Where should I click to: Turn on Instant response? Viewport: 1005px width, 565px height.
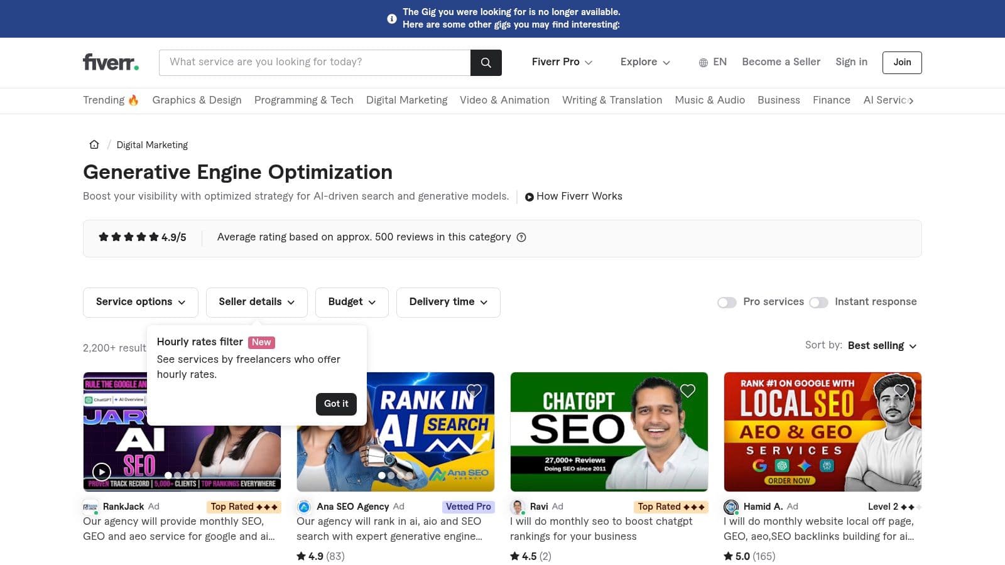(x=819, y=302)
